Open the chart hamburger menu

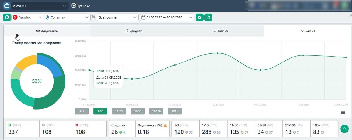[343, 113]
